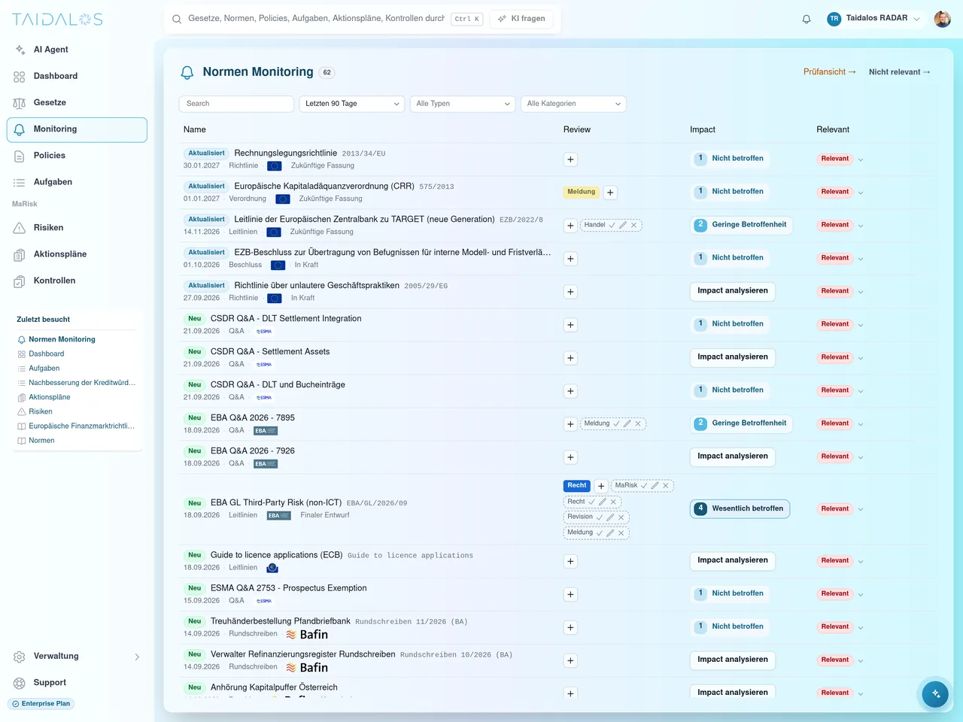
Task: Click the KI fragen button
Action: [521, 19]
